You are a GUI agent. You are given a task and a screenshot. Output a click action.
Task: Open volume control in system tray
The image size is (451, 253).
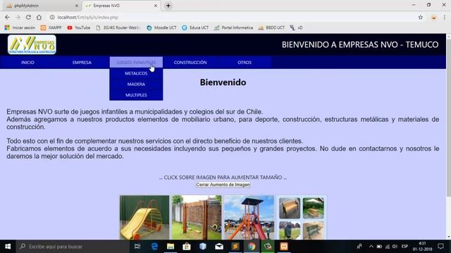395,247
